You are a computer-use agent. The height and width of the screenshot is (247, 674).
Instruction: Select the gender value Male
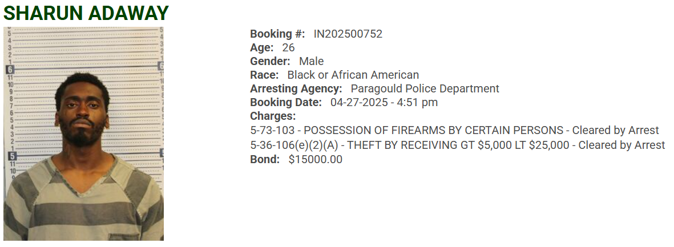[311, 61]
